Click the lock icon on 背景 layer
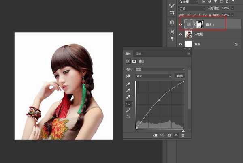Viewport: 243px width, 163px height. click(236, 44)
